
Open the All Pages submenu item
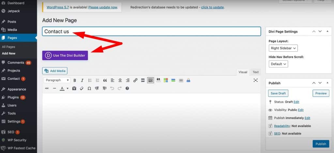pyautogui.click(x=8, y=47)
